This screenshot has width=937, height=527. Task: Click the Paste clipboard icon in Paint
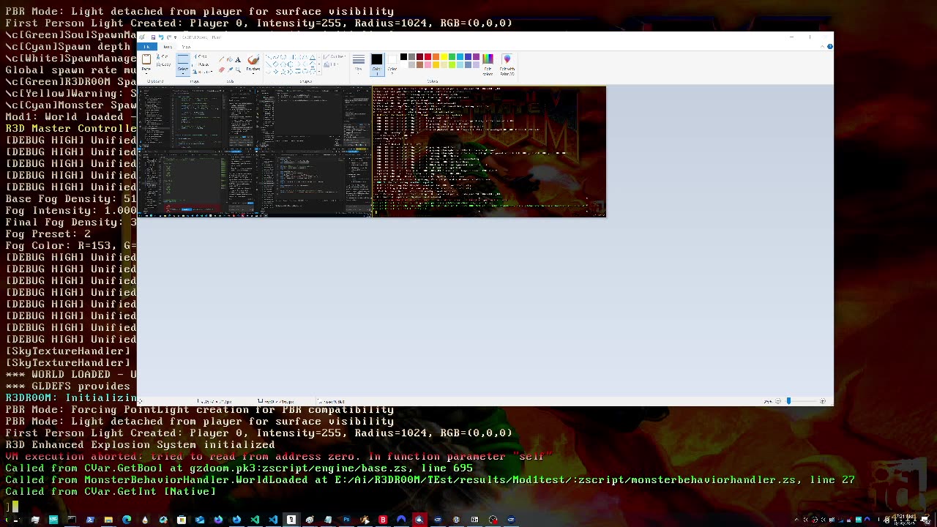[x=146, y=59]
